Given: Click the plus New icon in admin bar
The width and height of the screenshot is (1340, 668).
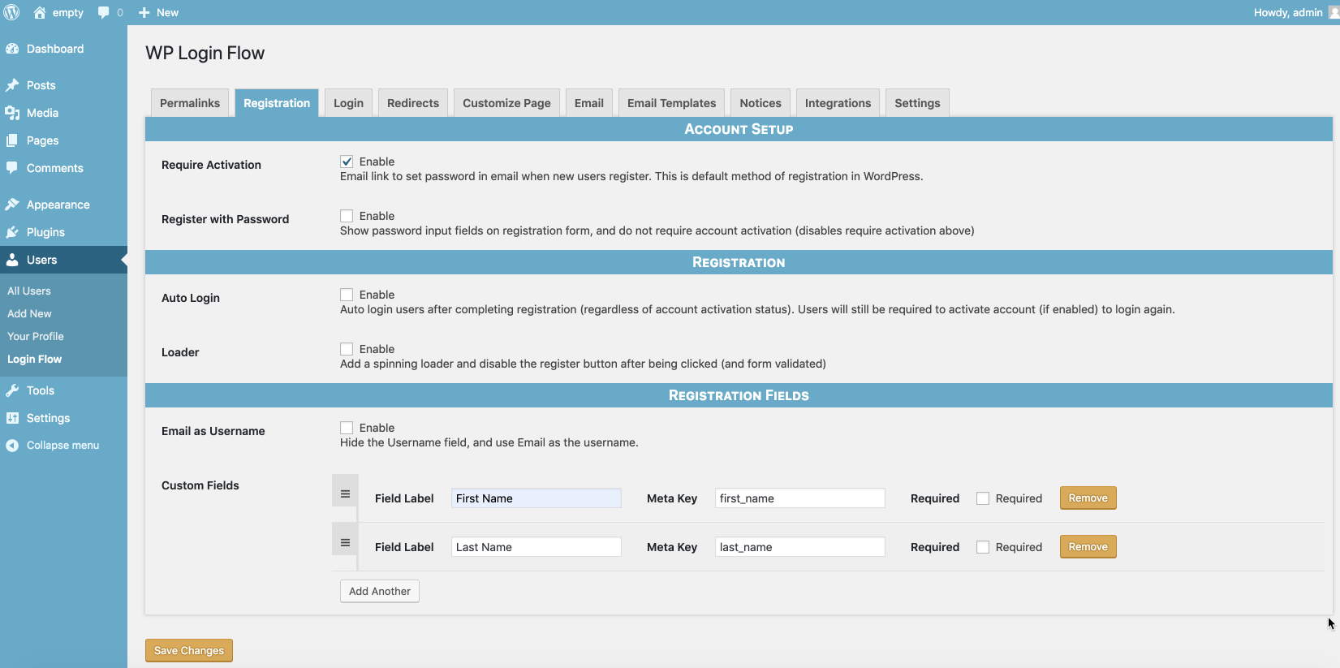Looking at the screenshot, I should coord(144,12).
